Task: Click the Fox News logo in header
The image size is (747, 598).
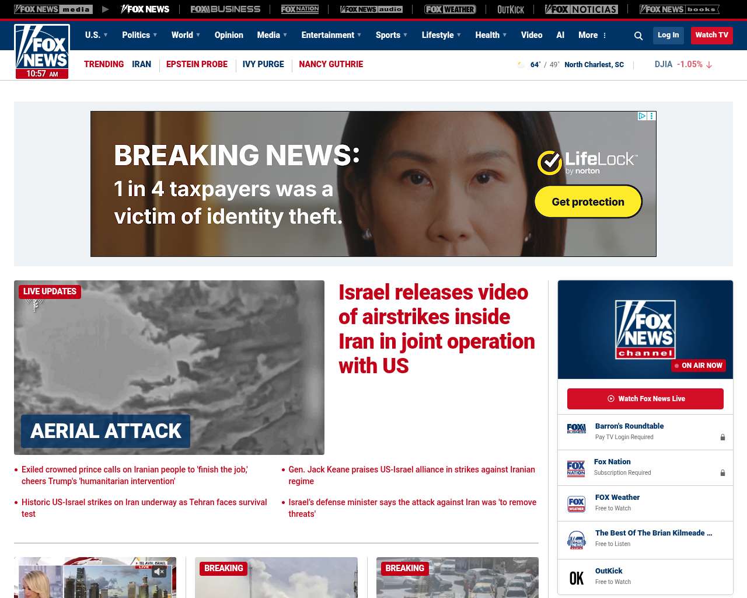Action: [x=42, y=51]
